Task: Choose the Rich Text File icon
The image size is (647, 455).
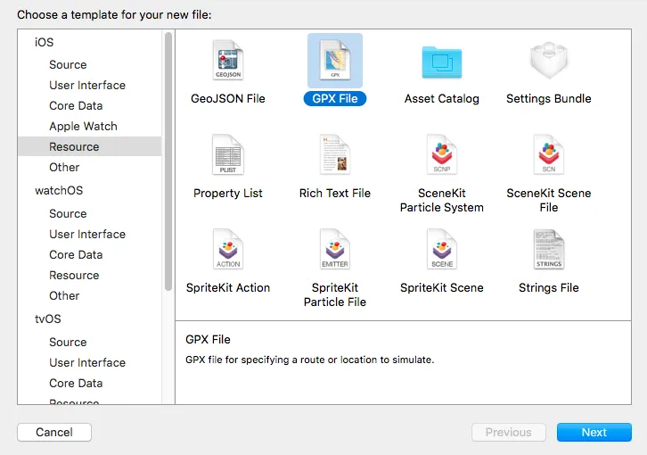Action: (x=335, y=155)
